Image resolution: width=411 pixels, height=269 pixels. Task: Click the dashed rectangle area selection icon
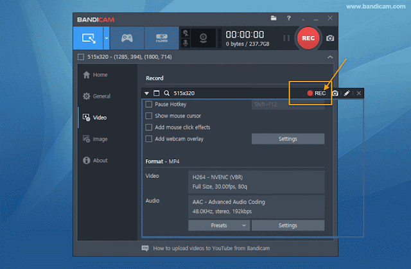coord(81,57)
